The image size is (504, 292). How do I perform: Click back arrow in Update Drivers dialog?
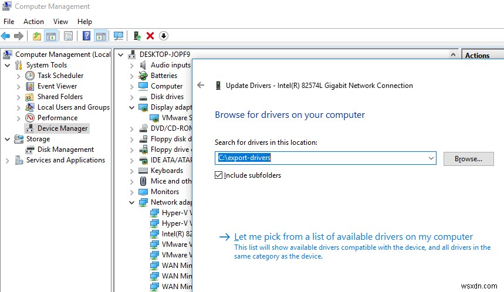tap(201, 85)
